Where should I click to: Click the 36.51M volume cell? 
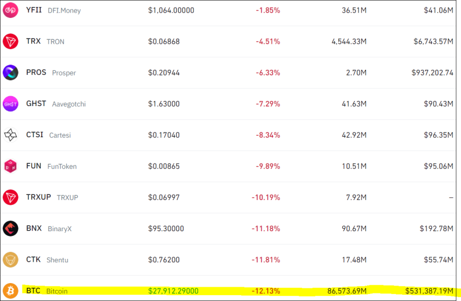tap(354, 10)
